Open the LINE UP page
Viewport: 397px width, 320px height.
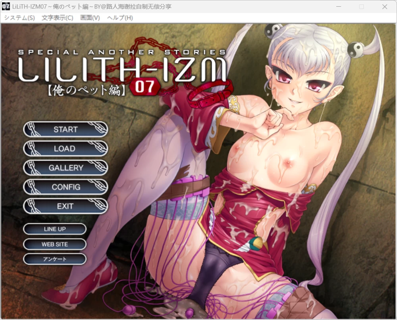pyautogui.click(x=55, y=229)
